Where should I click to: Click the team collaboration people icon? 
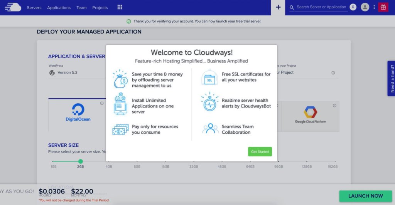tap(210, 128)
